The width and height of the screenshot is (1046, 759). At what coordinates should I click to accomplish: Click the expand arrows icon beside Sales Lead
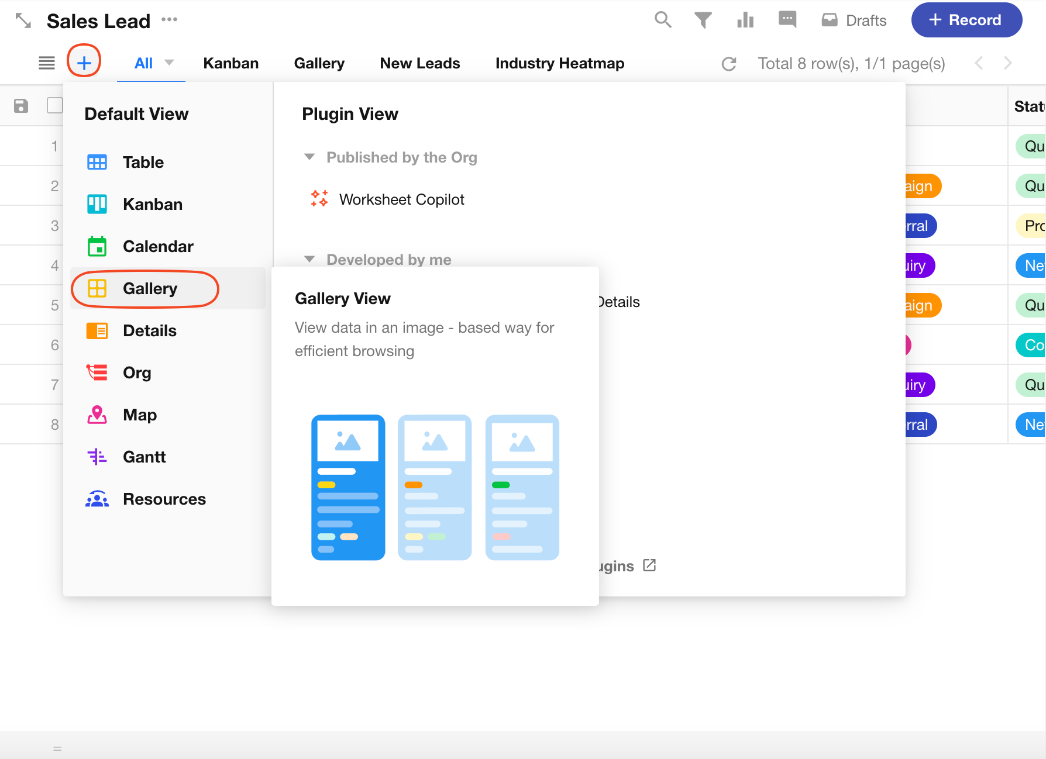pos(23,20)
